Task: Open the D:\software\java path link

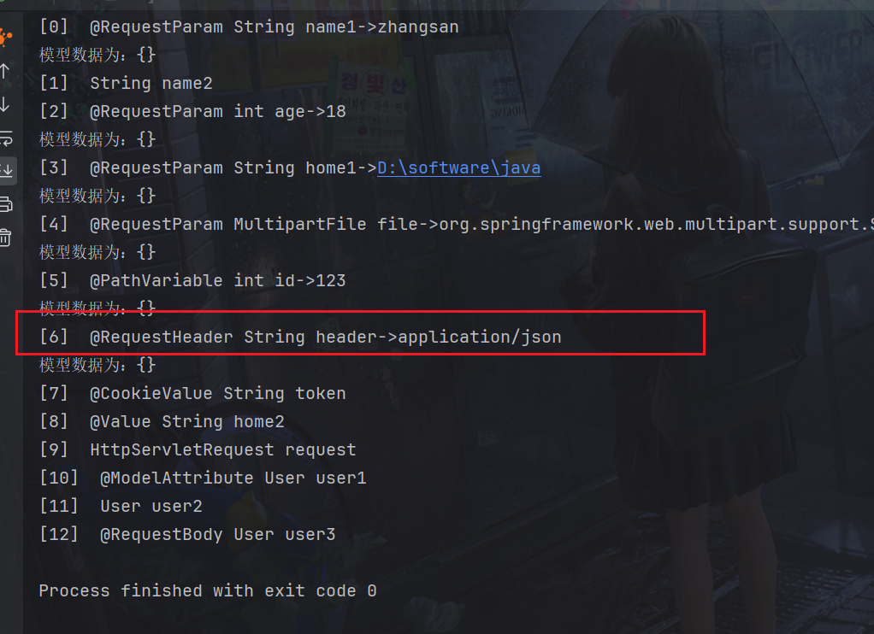Action: [458, 167]
